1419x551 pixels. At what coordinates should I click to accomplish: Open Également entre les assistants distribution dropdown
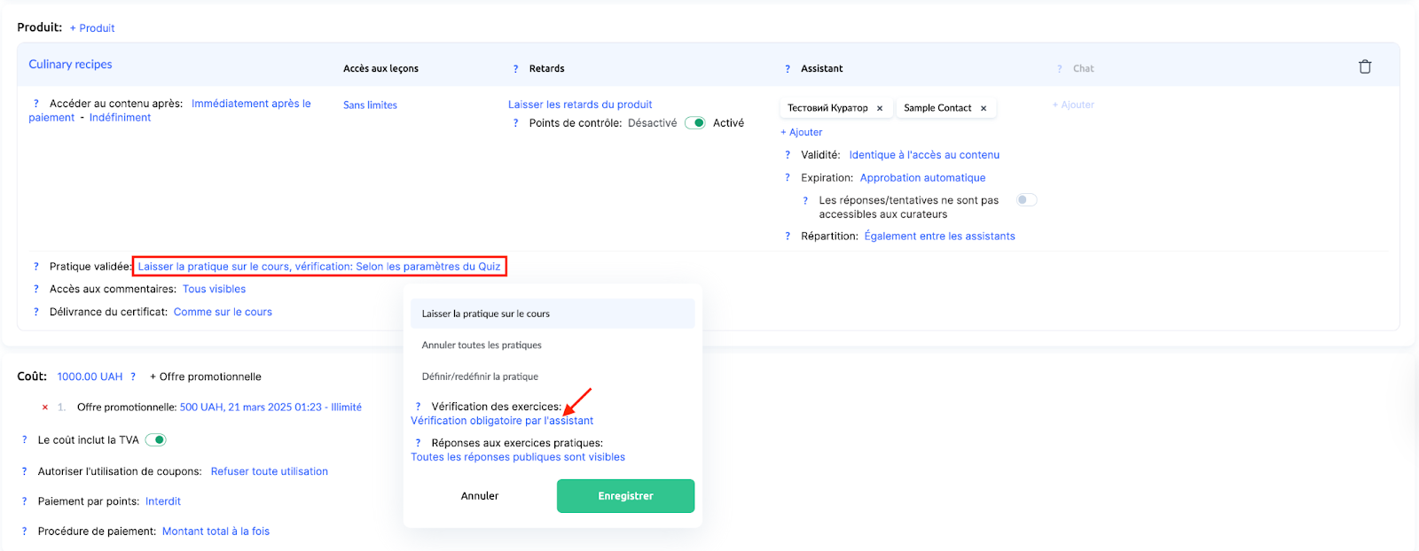pos(939,237)
